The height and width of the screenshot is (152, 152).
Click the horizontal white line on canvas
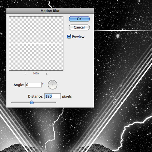tap(123, 31)
